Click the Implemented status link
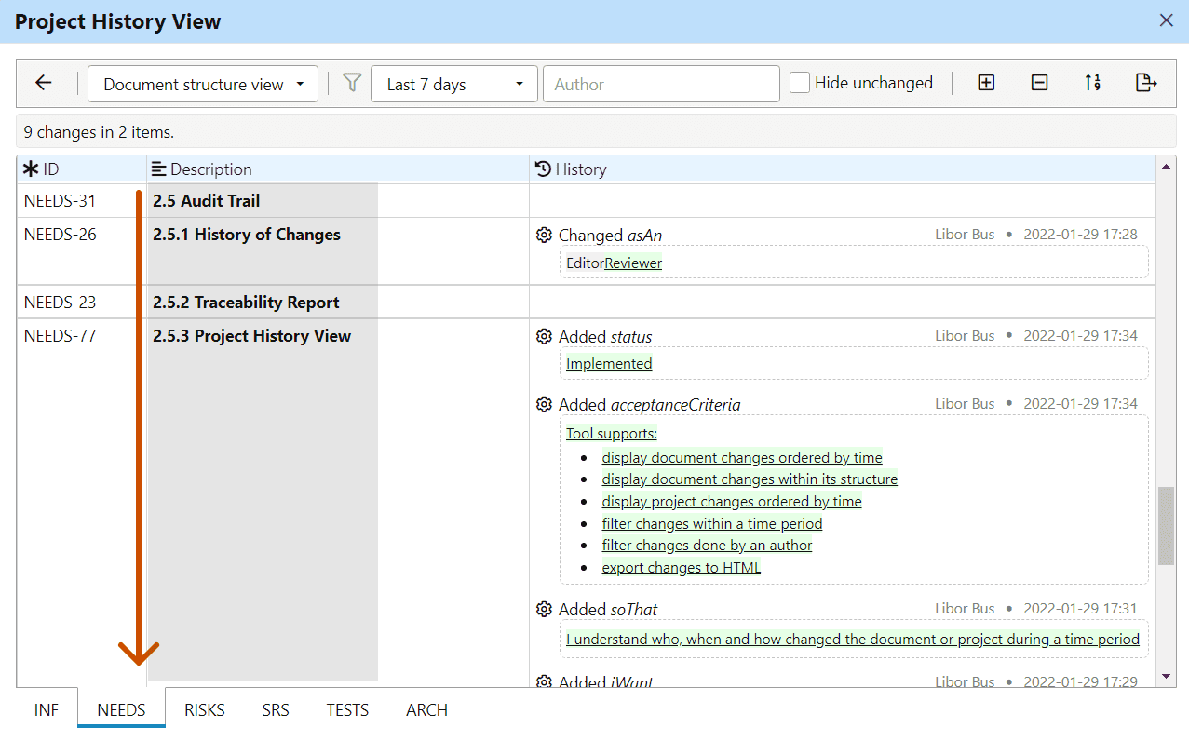 pos(609,364)
